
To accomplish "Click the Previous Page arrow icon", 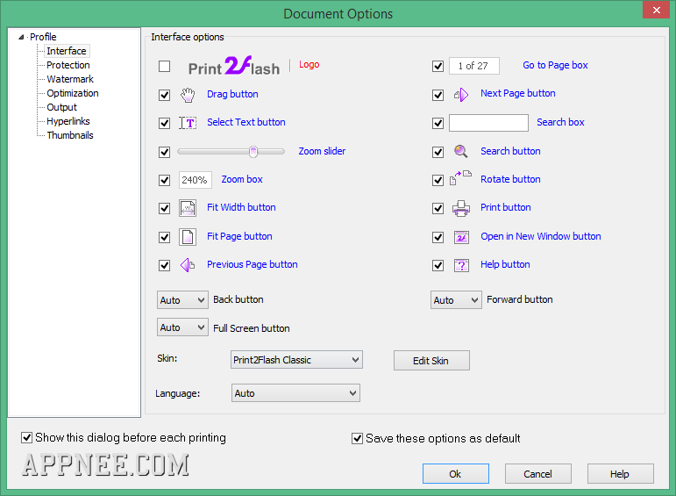I will click(188, 265).
